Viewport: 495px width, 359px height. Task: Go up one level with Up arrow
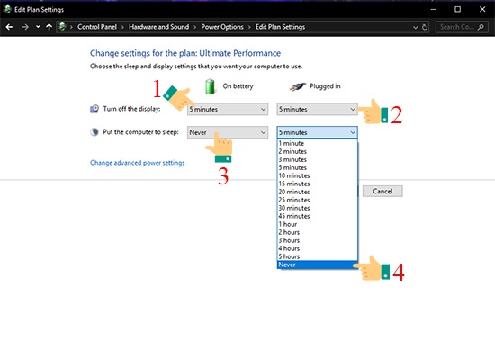tap(49, 27)
